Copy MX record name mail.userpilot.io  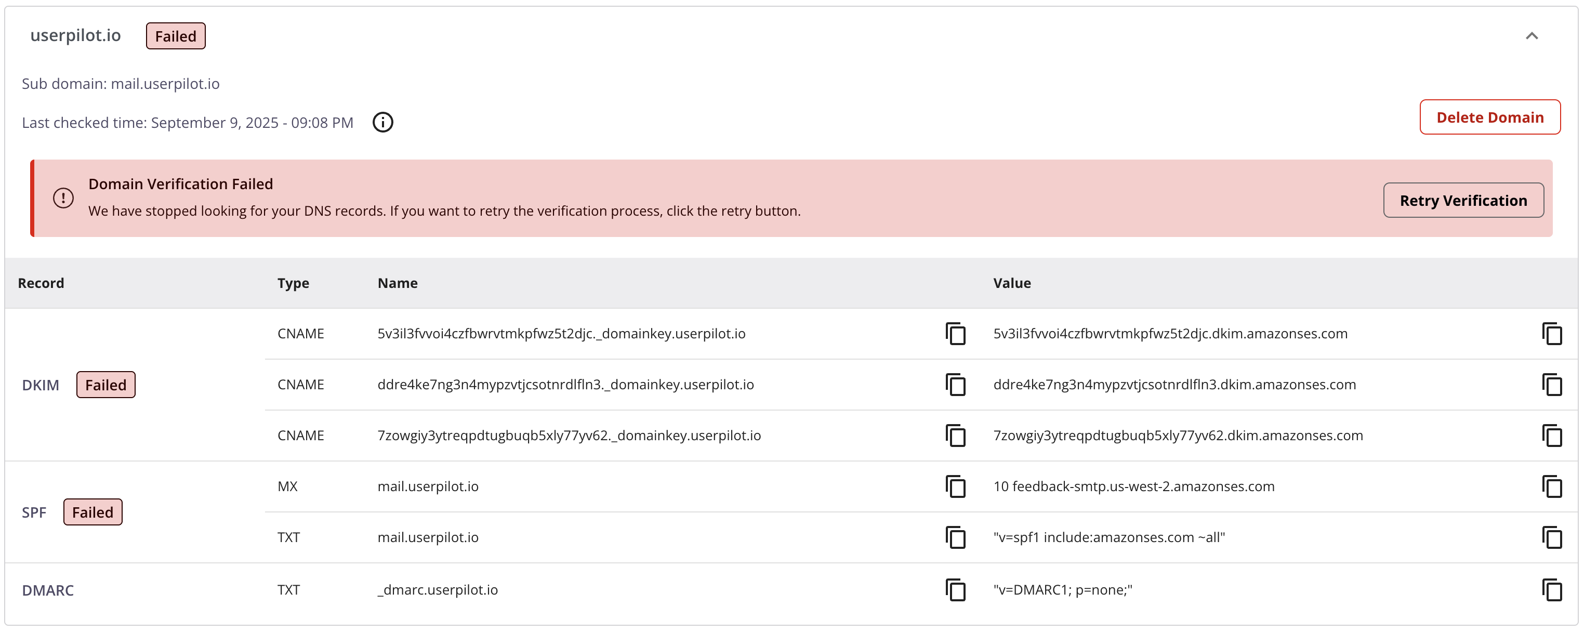coord(955,487)
